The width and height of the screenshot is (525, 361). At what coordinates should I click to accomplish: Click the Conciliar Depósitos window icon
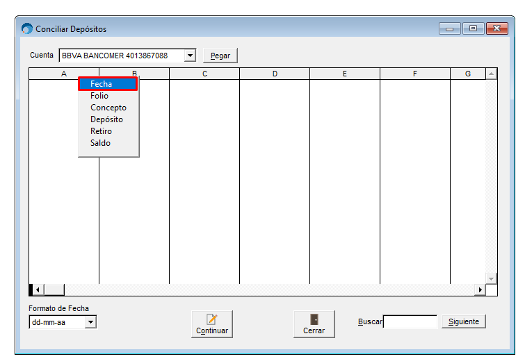click(x=27, y=28)
